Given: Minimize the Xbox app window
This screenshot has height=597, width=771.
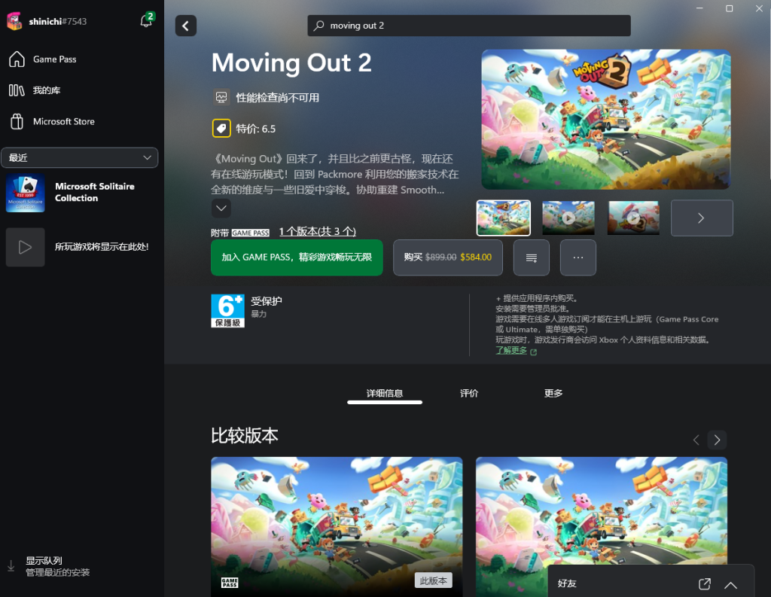Looking at the screenshot, I should [699, 8].
